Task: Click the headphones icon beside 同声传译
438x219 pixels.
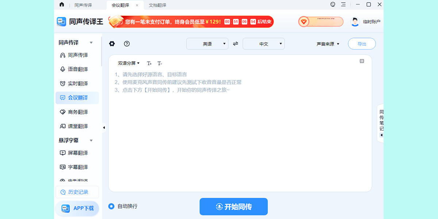Action: 62,55
